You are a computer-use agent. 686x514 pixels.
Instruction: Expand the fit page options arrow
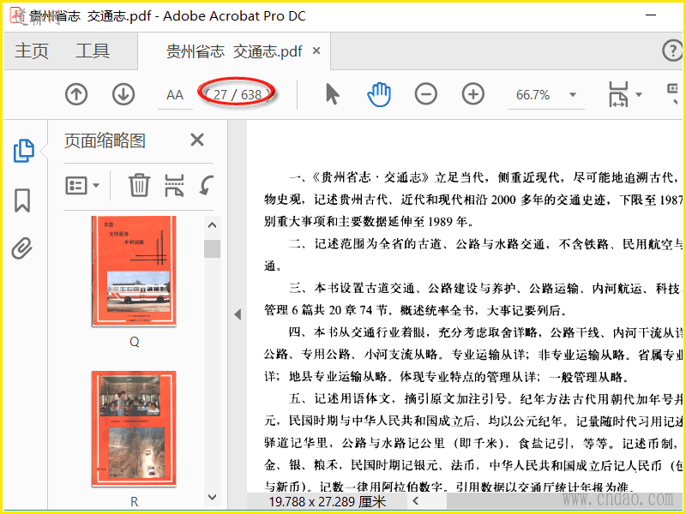[638, 94]
